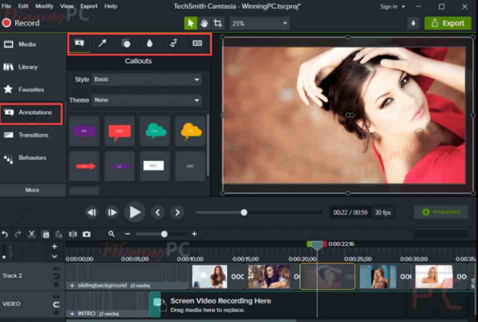This screenshot has height=322, width=478.
Task: Start a recording with the Record button
Action: point(21,23)
